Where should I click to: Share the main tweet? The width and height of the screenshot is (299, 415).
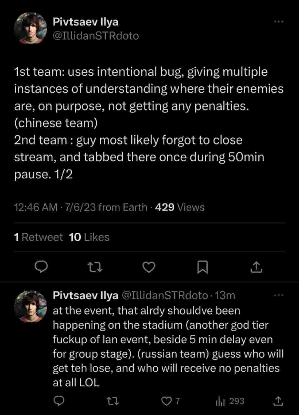coord(256,267)
